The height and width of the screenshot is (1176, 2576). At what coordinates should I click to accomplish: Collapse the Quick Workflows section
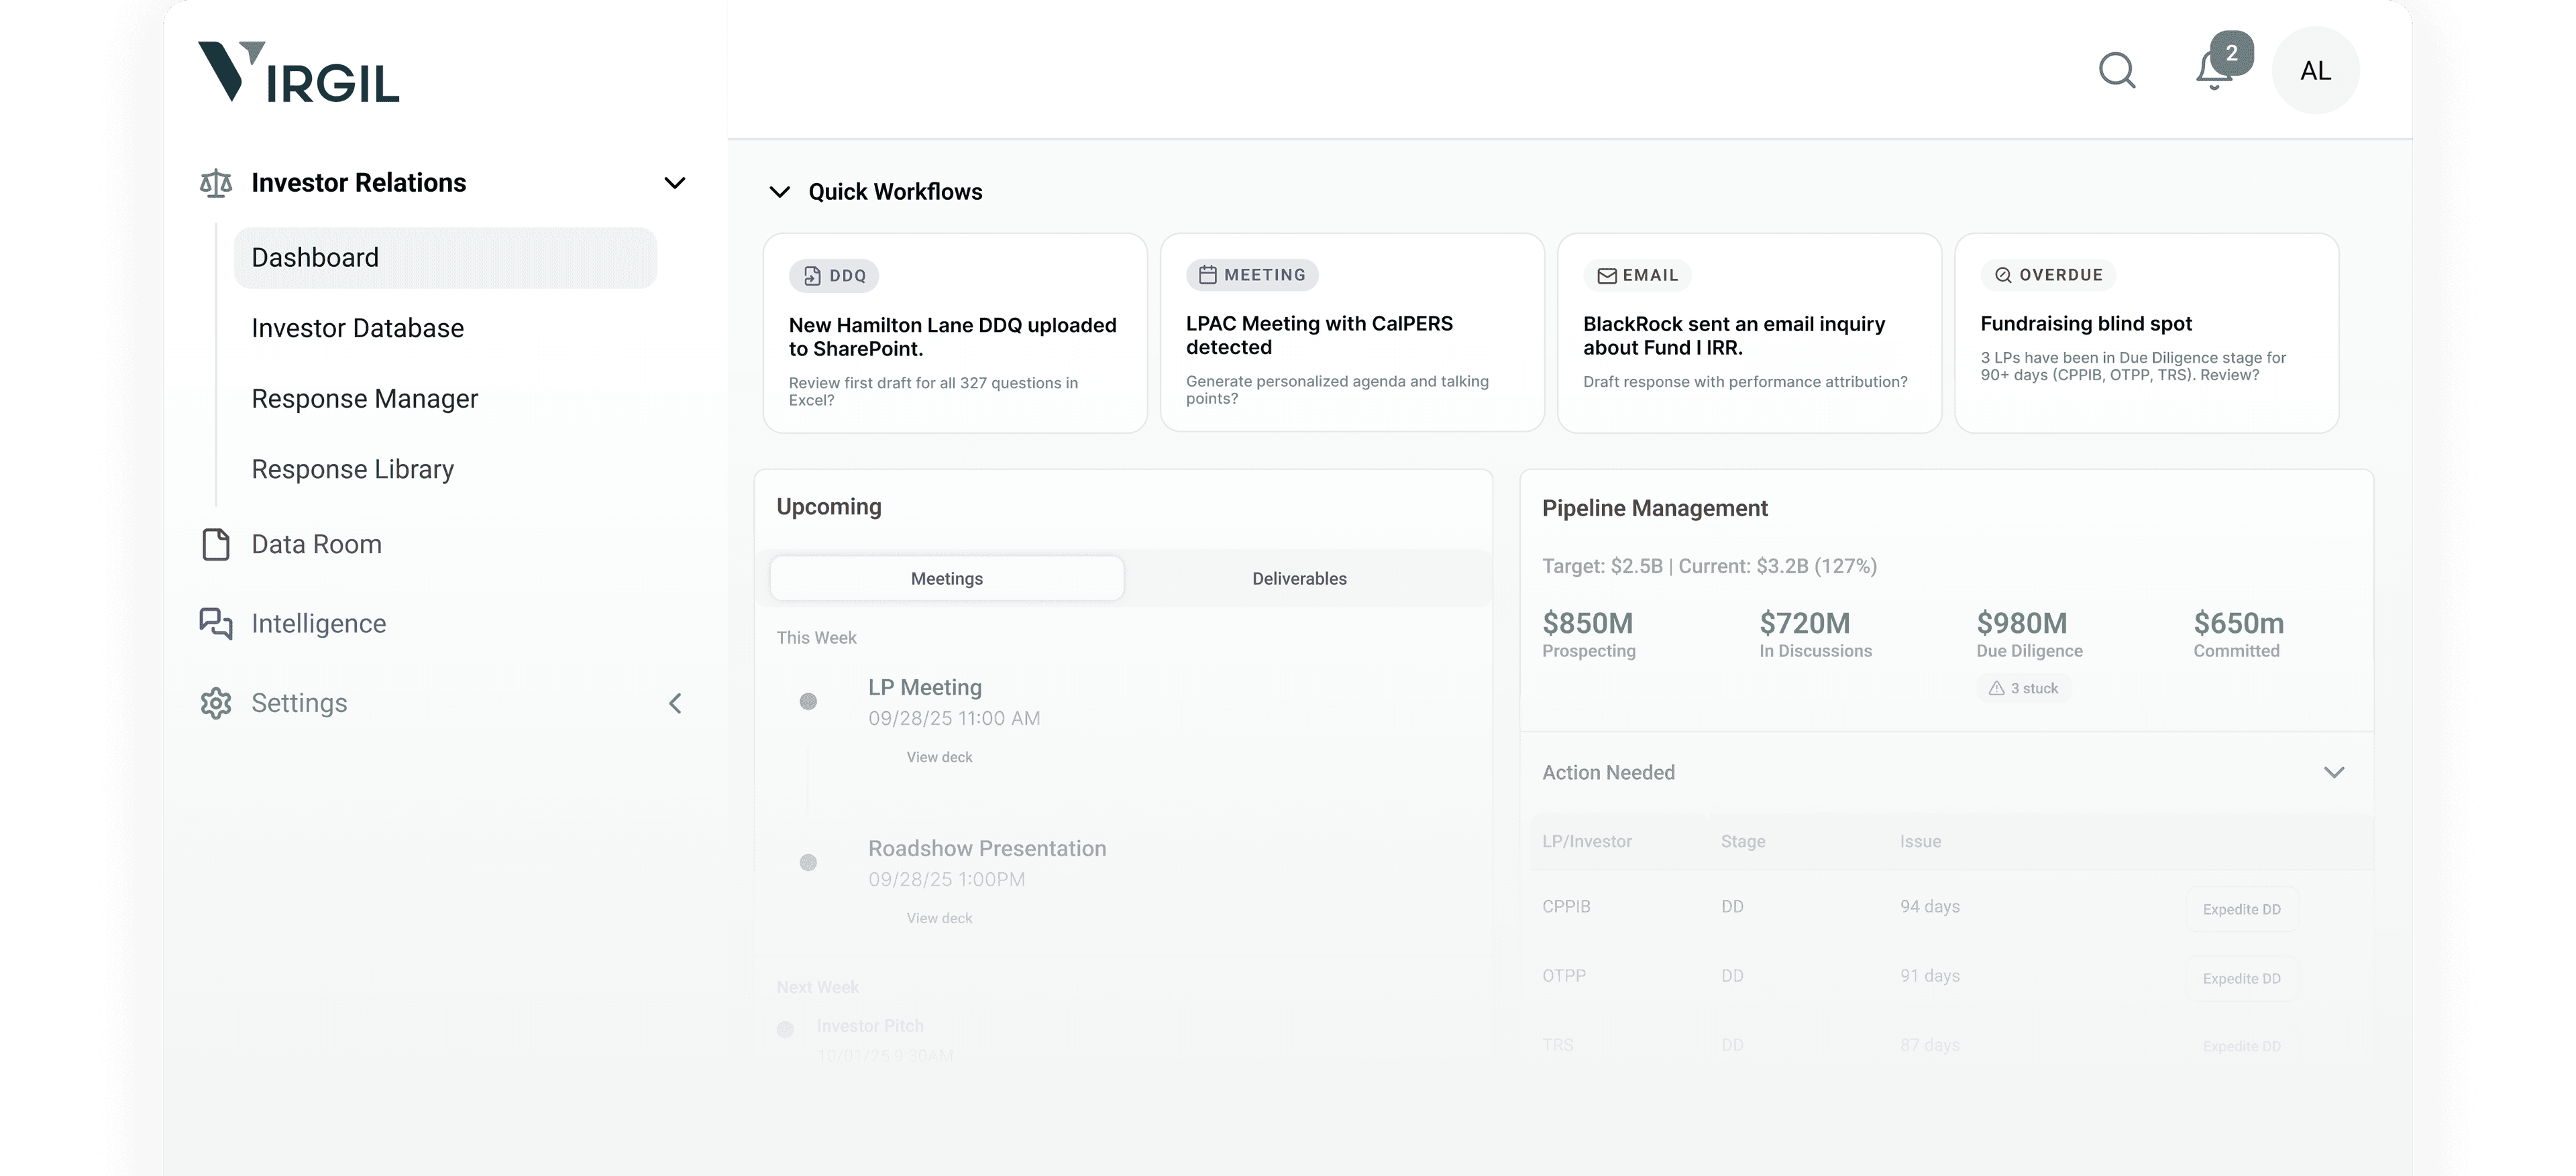tap(781, 192)
